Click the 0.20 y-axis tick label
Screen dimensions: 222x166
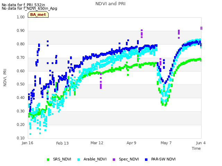[21, 124]
